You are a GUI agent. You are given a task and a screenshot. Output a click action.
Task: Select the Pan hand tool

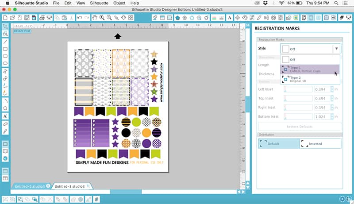pyautogui.click(x=95, y=18)
